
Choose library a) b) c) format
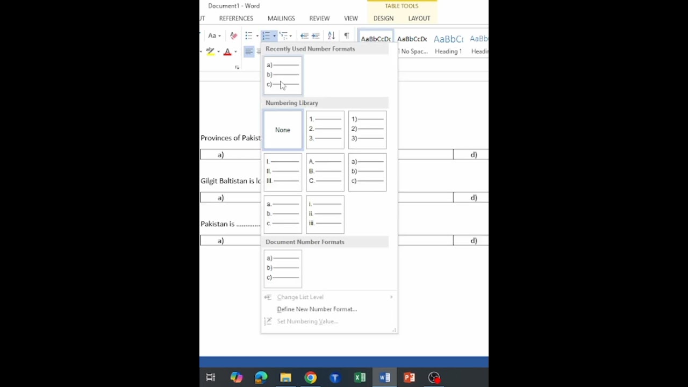coord(367,173)
